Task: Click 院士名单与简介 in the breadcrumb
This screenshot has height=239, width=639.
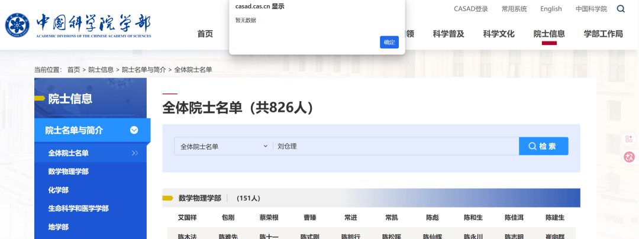Action: point(144,70)
